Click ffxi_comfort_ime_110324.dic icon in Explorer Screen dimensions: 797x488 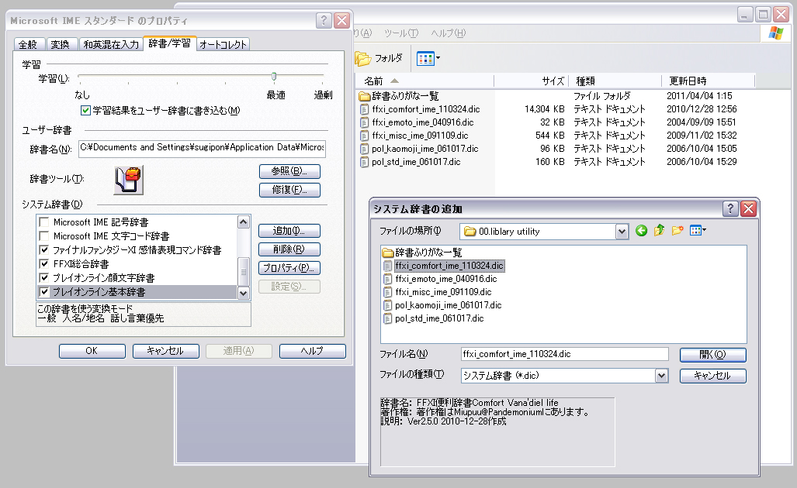pyautogui.click(x=365, y=109)
